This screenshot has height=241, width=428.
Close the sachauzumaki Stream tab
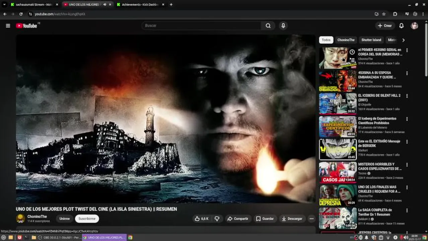(x=57, y=5)
